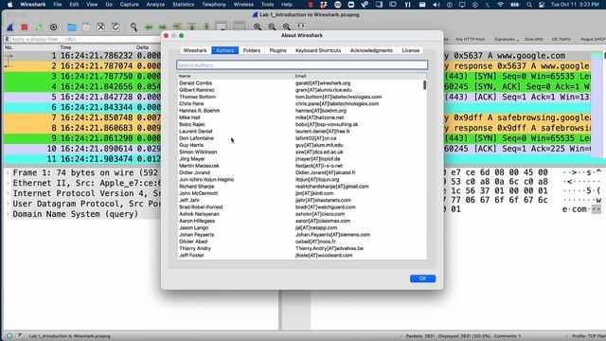The width and height of the screenshot is (606, 341).
Task: Open a capture file via the folder icon
Action: click(x=72, y=27)
